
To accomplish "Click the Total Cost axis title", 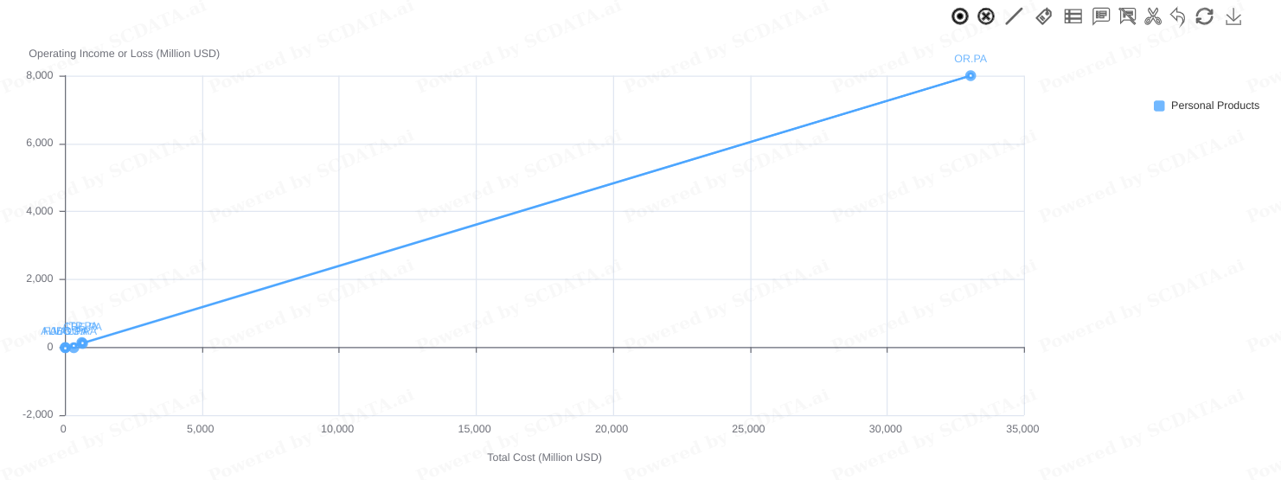I will 544,458.
